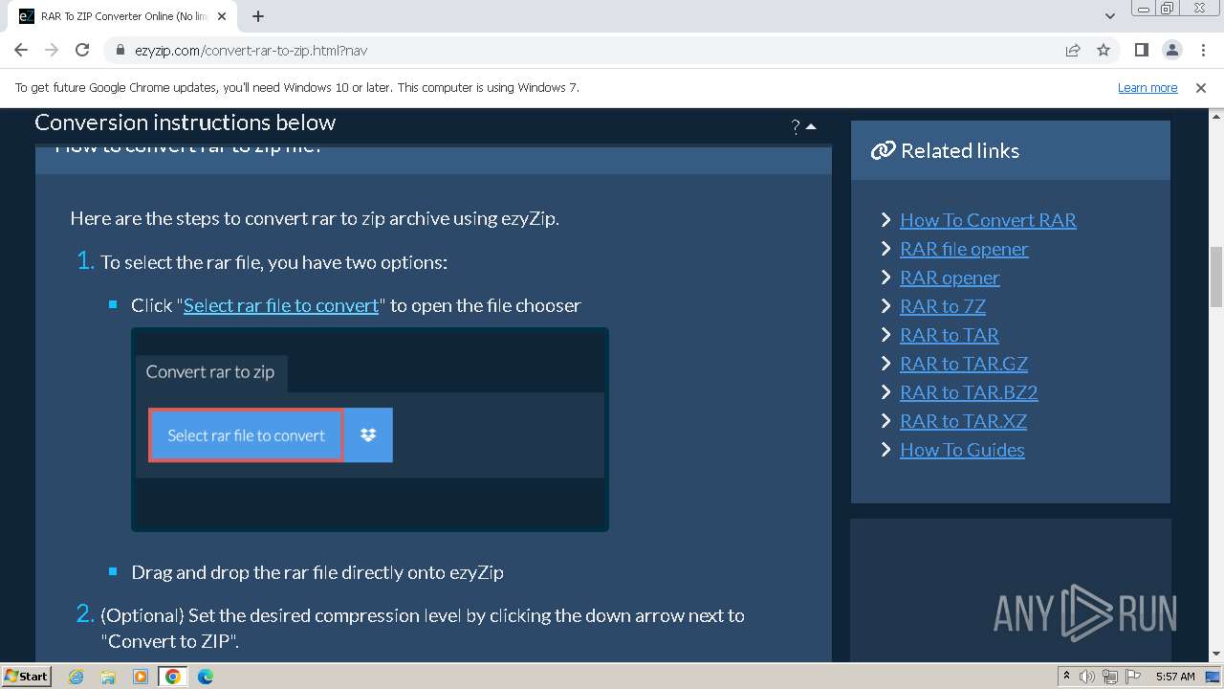Click the taskbar clock 5:57 AM

1175,677
